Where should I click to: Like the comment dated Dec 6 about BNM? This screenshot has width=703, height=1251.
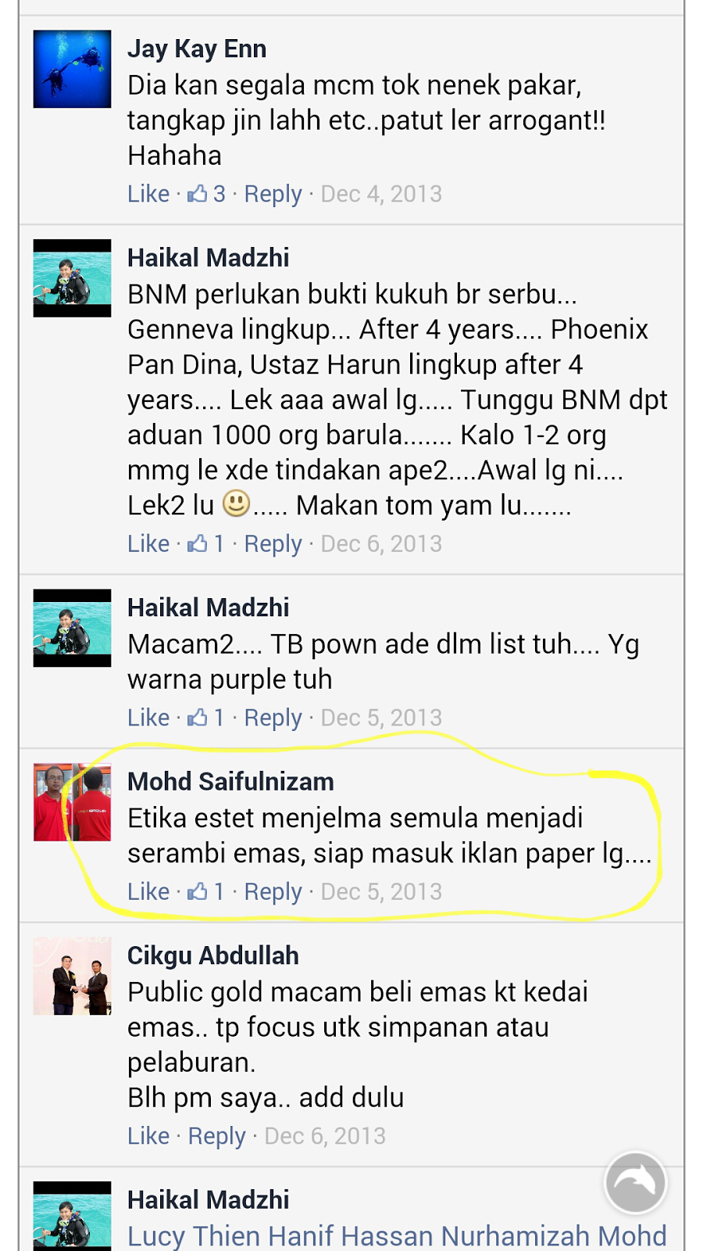148,543
